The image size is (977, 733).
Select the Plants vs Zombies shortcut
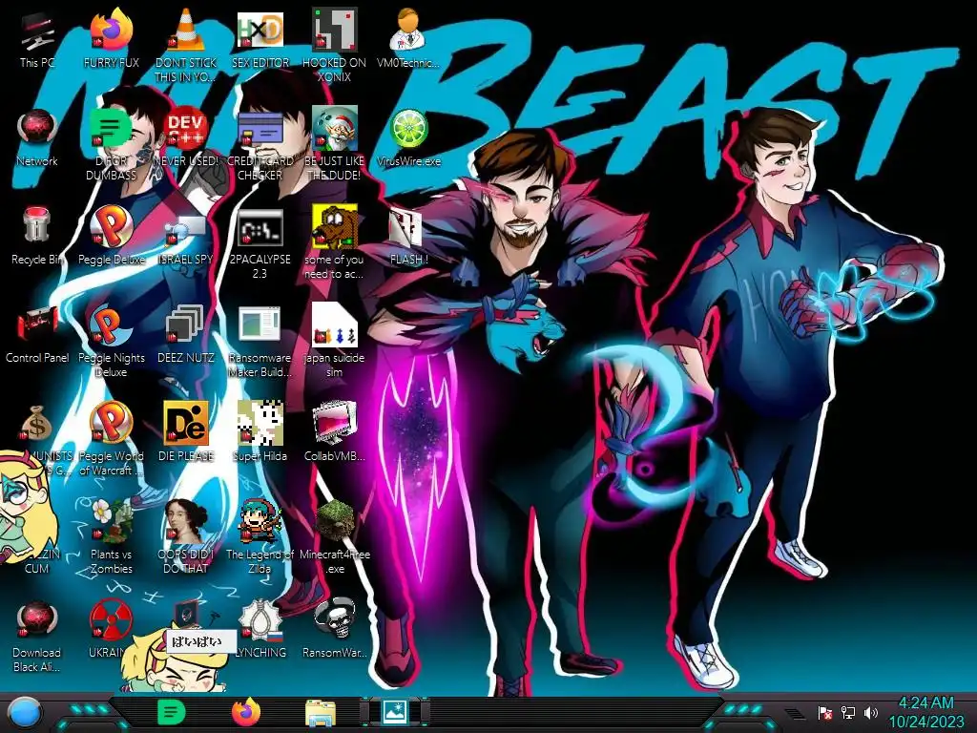point(112,537)
